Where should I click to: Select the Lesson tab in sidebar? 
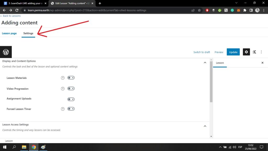220,63
